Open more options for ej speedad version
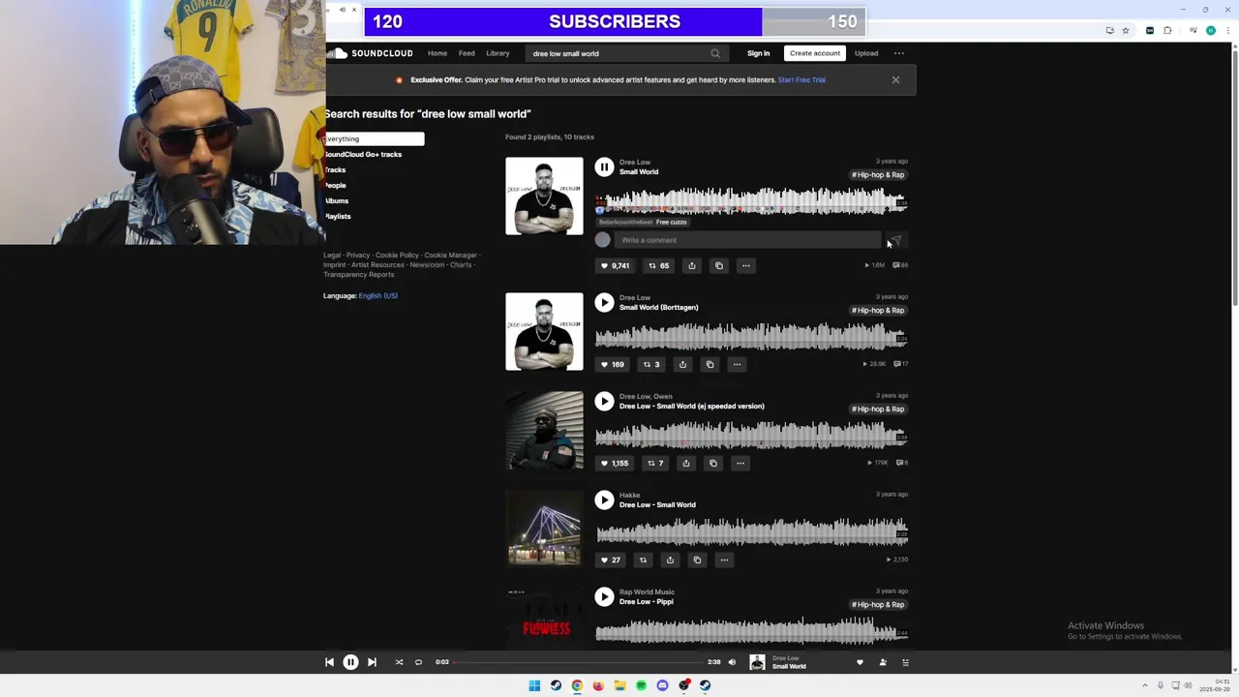The width and height of the screenshot is (1239, 697). (x=740, y=463)
